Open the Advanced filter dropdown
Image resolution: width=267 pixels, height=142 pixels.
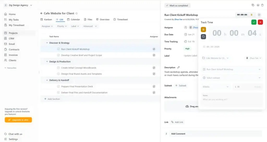point(90,26)
